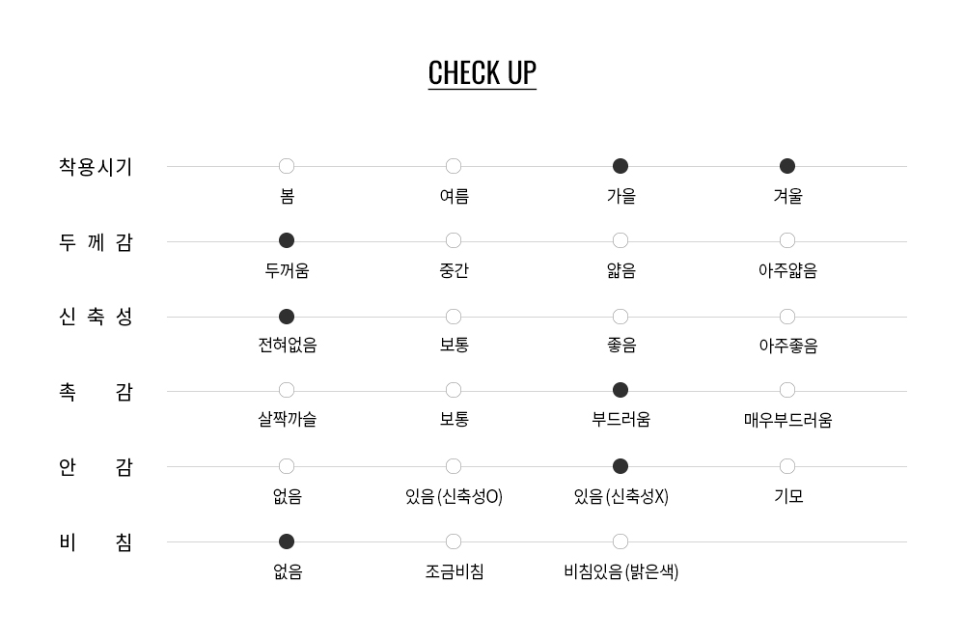Pick 살짝까슬 texture dot
Image resolution: width=965 pixels, height=638 pixels.
point(287,390)
